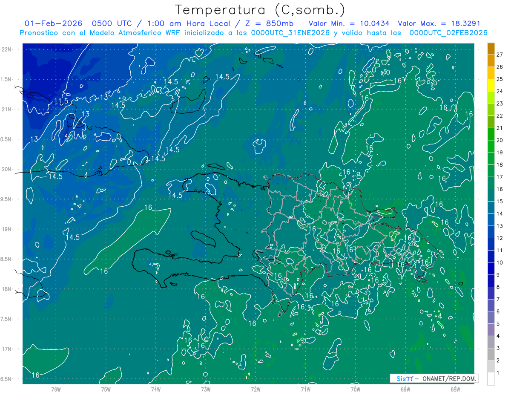Click the 'Valor Min. = 10.0434' readout

pyautogui.click(x=349, y=23)
